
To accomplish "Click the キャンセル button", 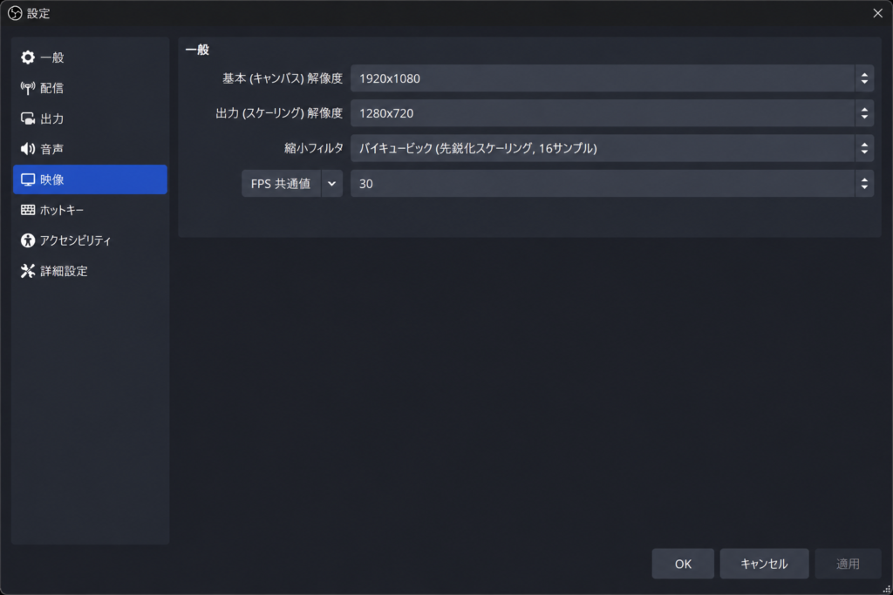I will [764, 564].
